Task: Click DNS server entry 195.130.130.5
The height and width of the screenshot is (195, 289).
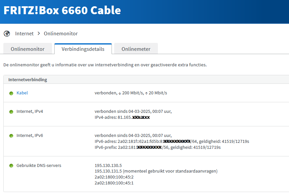Action: [108, 165]
